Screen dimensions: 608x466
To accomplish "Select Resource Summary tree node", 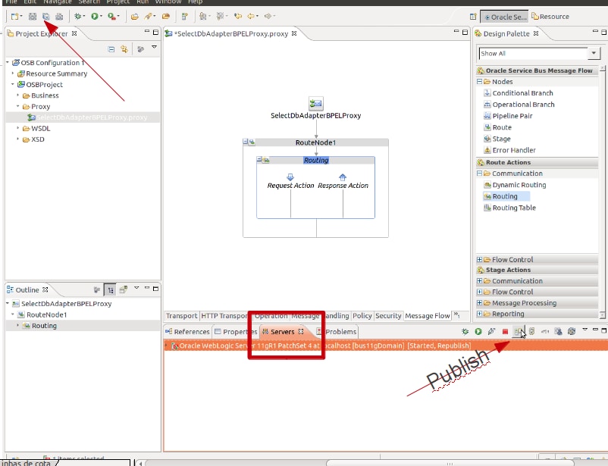I will pyautogui.click(x=52, y=73).
